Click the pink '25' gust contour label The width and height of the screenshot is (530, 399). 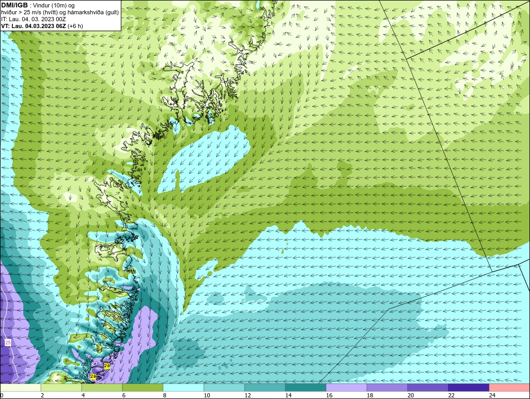tap(8, 343)
